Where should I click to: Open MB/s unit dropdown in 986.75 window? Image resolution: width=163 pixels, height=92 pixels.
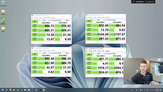pos(68,20)
